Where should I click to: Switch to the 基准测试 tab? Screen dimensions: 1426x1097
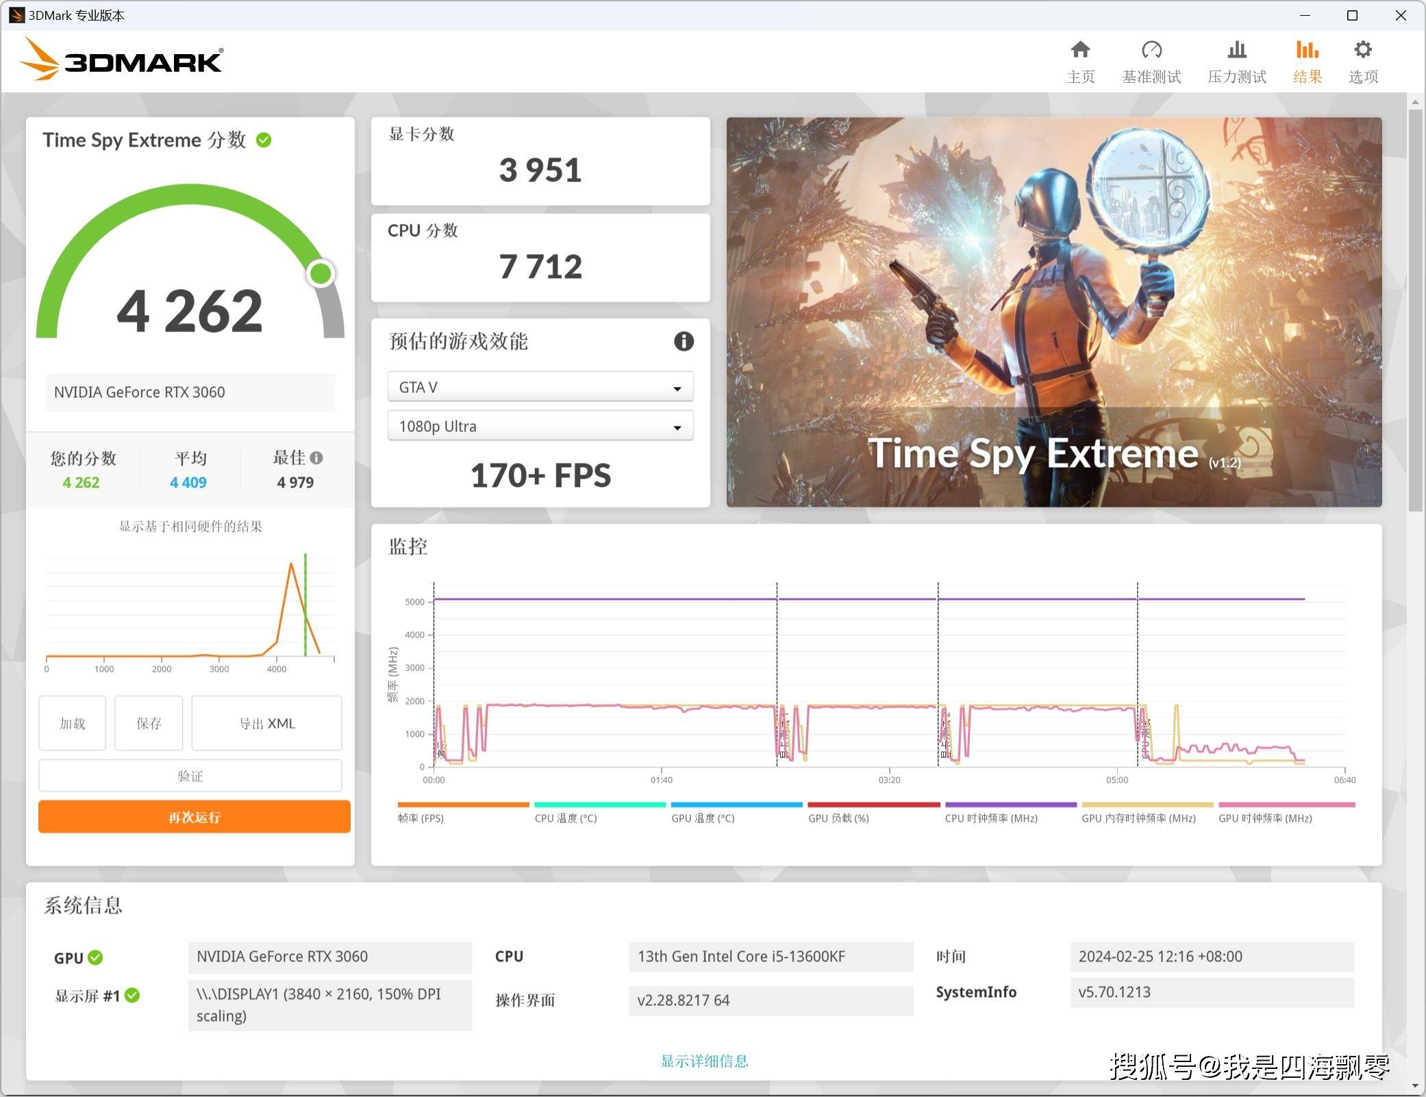pos(1151,60)
